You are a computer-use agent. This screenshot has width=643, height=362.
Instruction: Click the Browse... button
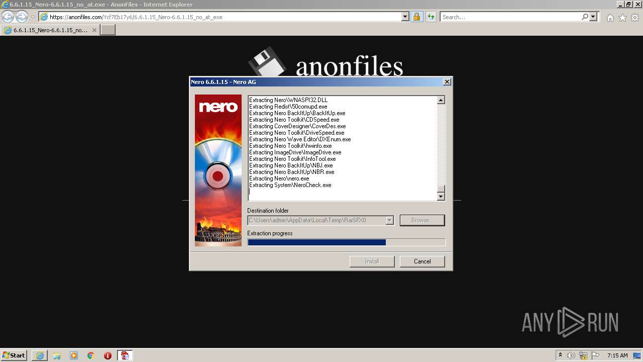(422, 220)
